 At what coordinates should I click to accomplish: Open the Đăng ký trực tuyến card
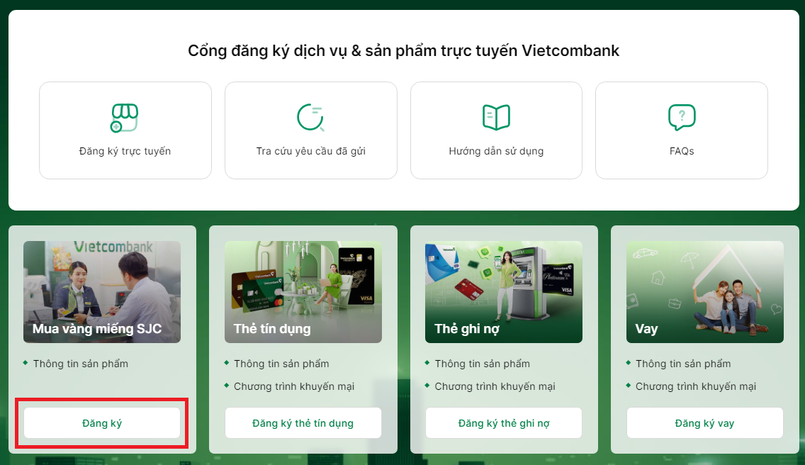point(125,130)
